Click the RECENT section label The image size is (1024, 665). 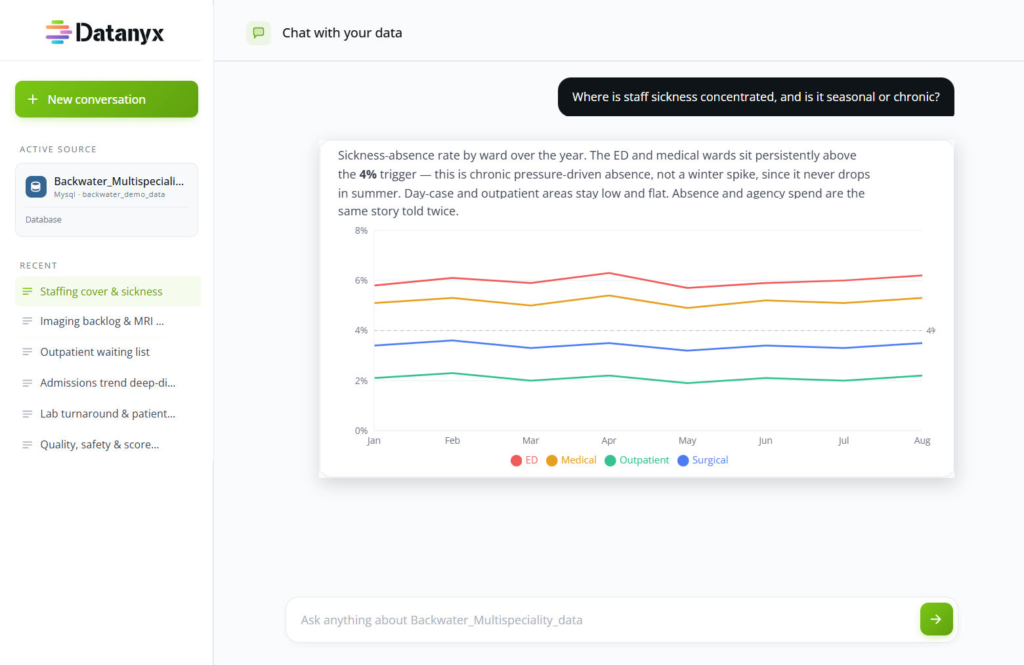click(38, 266)
